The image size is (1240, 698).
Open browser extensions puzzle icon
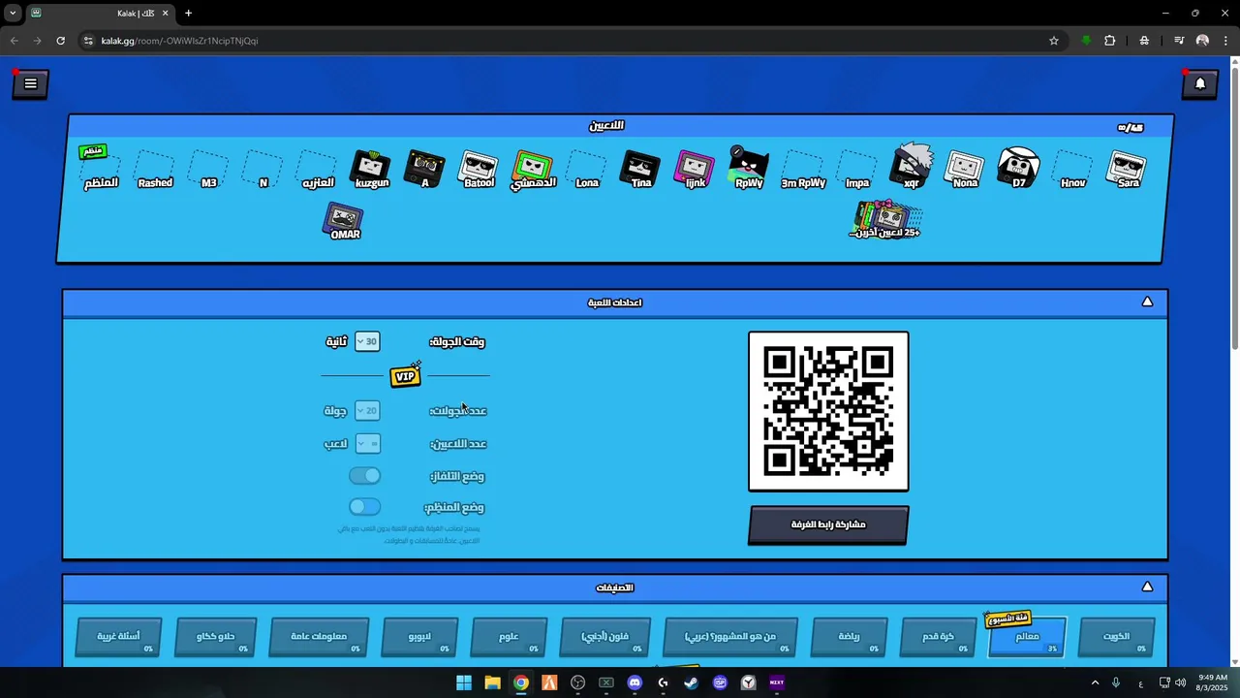pos(1110,41)
